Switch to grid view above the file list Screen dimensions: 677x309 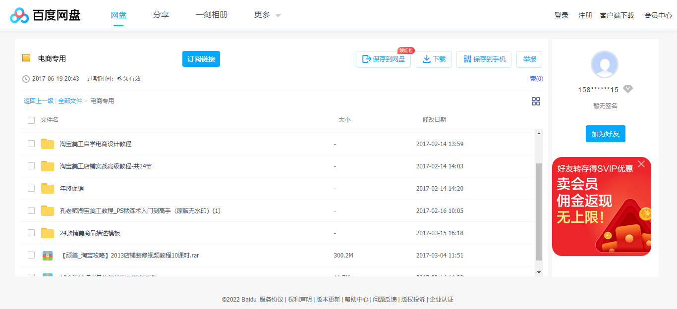(536, 101)
